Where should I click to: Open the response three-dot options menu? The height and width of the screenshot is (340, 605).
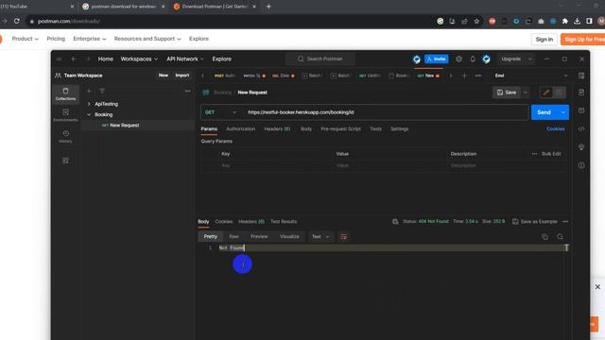[565, 222]
